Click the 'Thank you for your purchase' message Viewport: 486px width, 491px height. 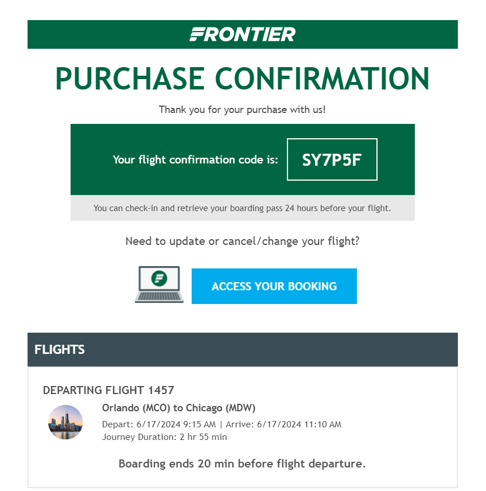coord(242,110)
